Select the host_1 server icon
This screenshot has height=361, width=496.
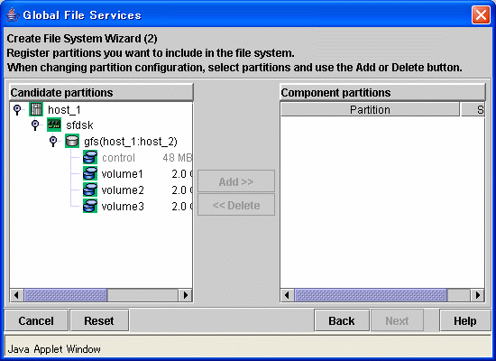(36, 109)
